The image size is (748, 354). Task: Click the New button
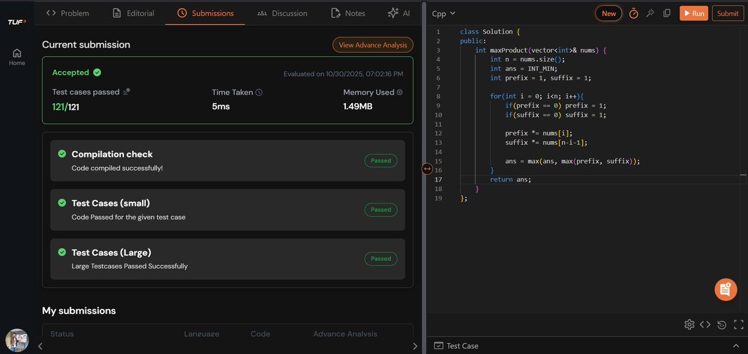coord(609,13)
